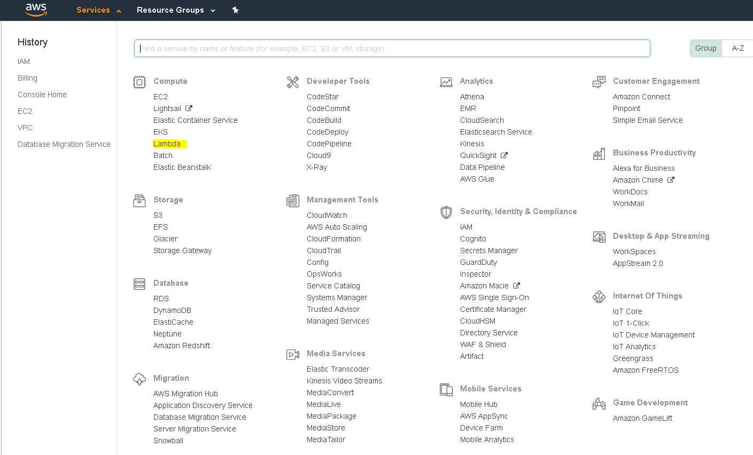This screenshot has height=455, width=753.
Task: Collapse the Services menu
Action: pos(98,10)
